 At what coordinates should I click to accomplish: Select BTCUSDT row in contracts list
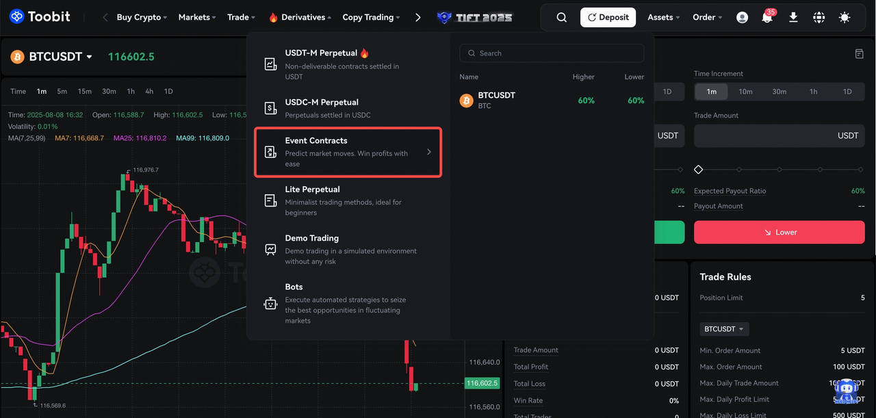552,101
